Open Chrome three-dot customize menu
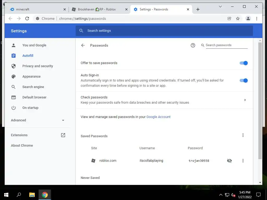The image size is (267, 200). (x=257, y=18)
